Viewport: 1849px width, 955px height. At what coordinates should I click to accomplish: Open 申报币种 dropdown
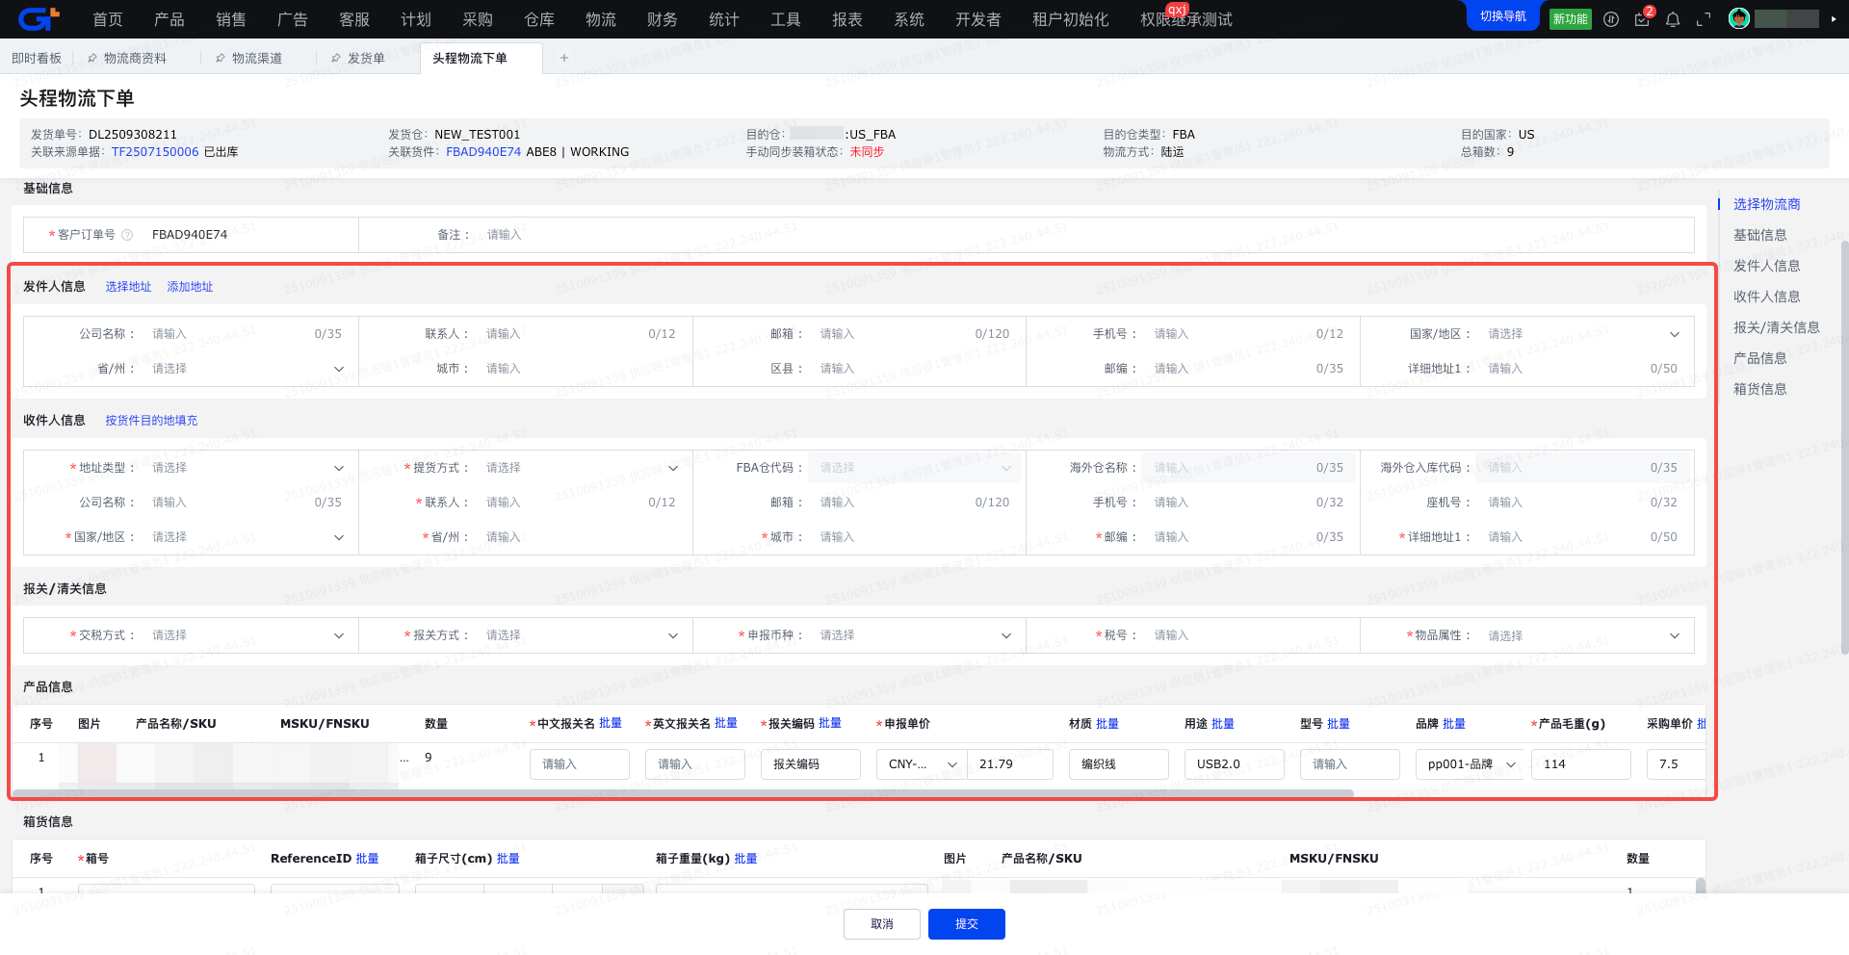tap(916, 635)
